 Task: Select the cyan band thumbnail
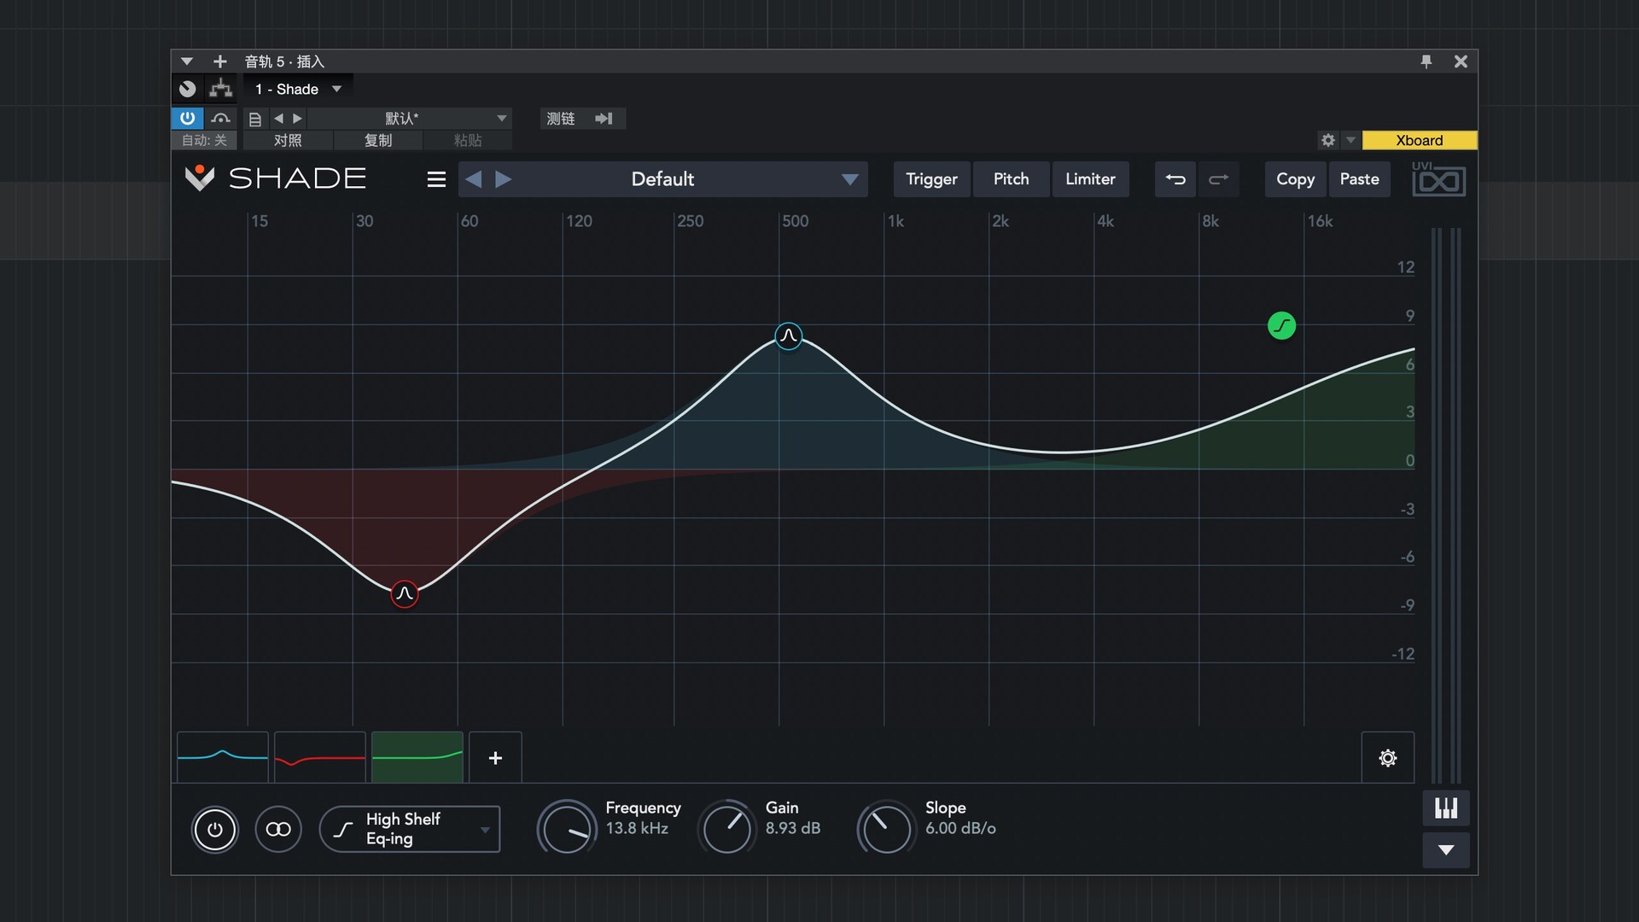[223, 757]
